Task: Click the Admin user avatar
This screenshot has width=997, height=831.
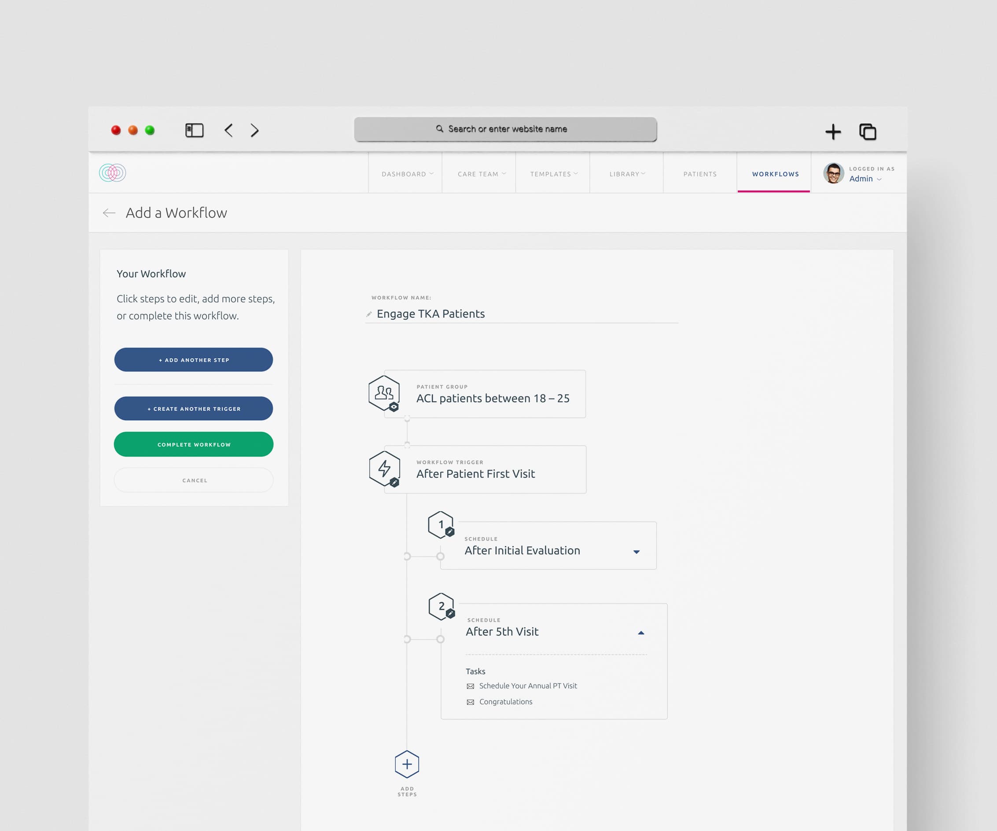Action: tap(833, 173)
